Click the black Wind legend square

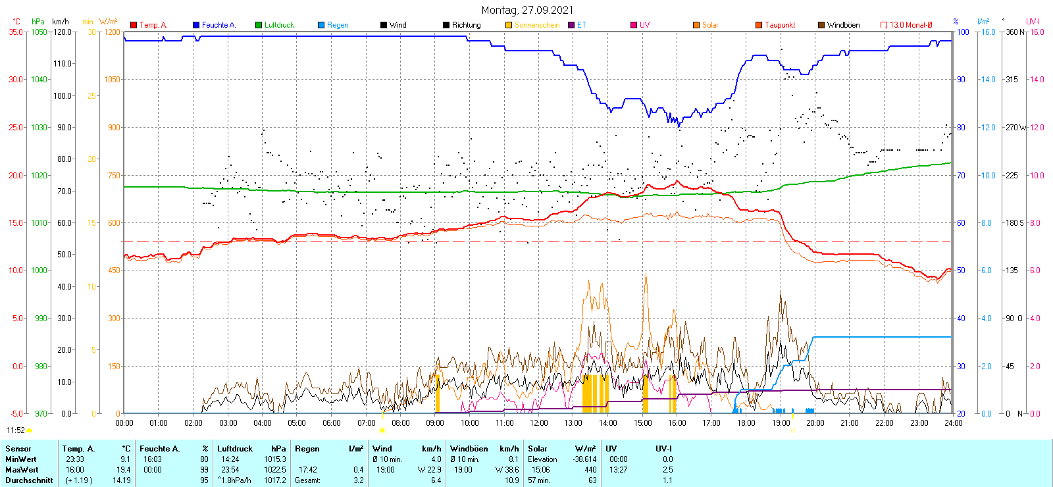coord(384,25)
